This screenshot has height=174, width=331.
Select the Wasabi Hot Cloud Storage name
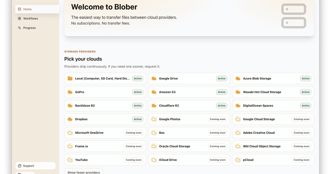262,92
